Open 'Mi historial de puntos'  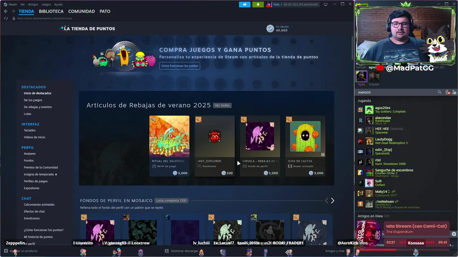(x=38, y=237)
